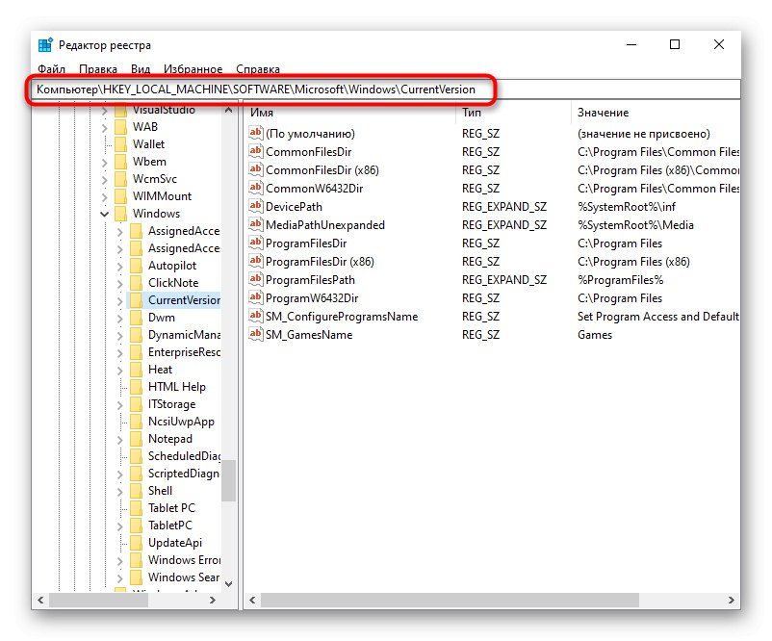The height and width of the screenshot is (641, 772).
Task: Click the string icon of DevicePath value
Action: (x=255, y=205)
